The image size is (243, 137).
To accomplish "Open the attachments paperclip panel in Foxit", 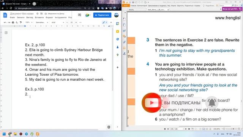I will point(124,42).
